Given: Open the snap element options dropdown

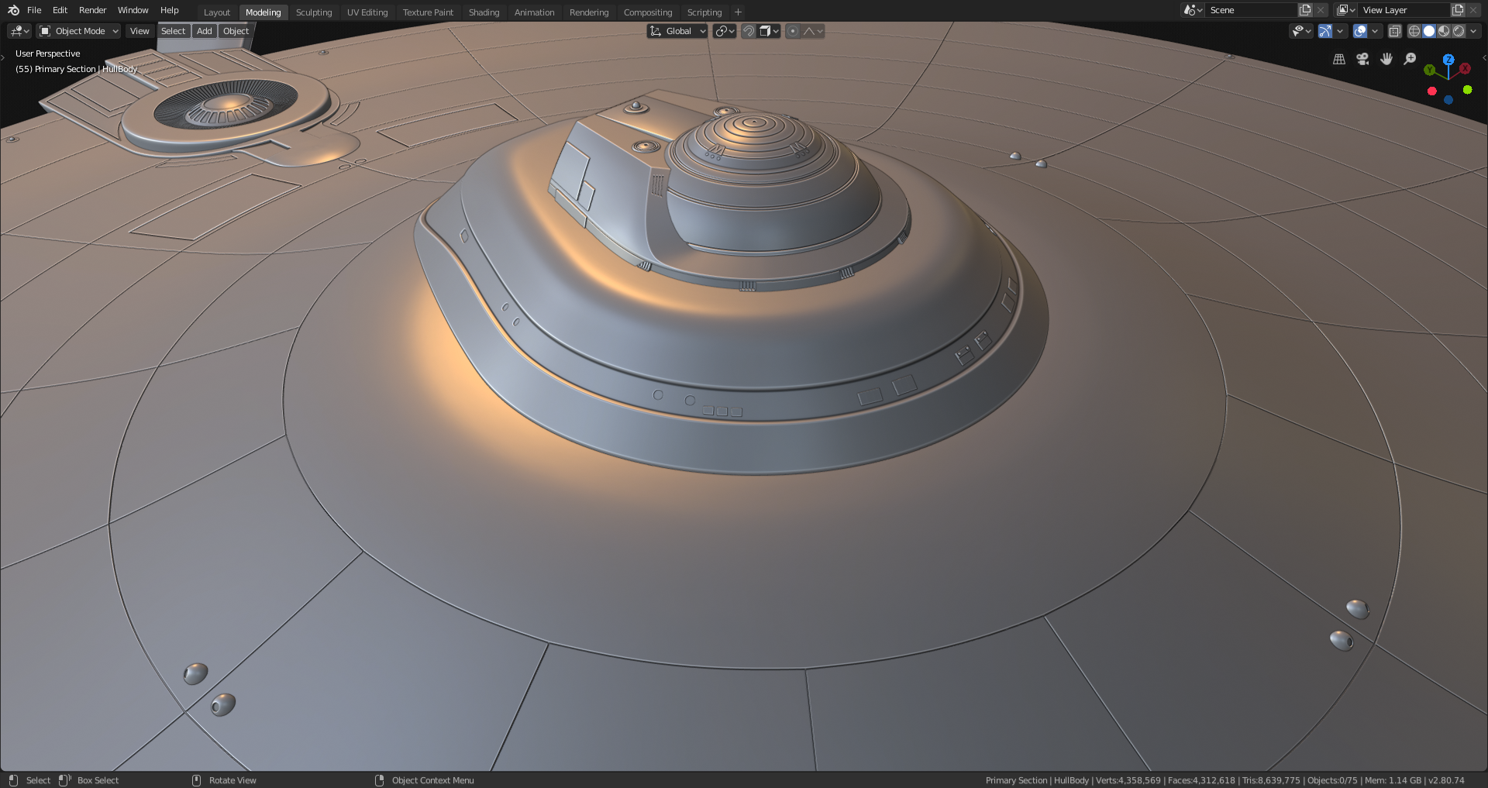Looking at the screenshot, I should [769, 31].
